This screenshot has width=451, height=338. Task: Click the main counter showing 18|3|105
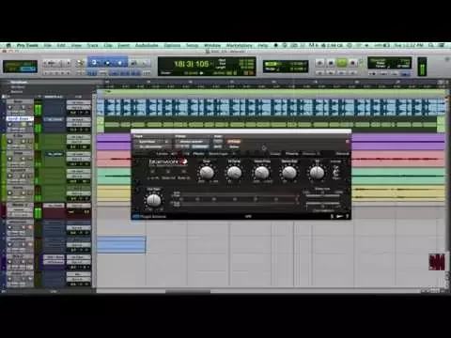point(191,64)
